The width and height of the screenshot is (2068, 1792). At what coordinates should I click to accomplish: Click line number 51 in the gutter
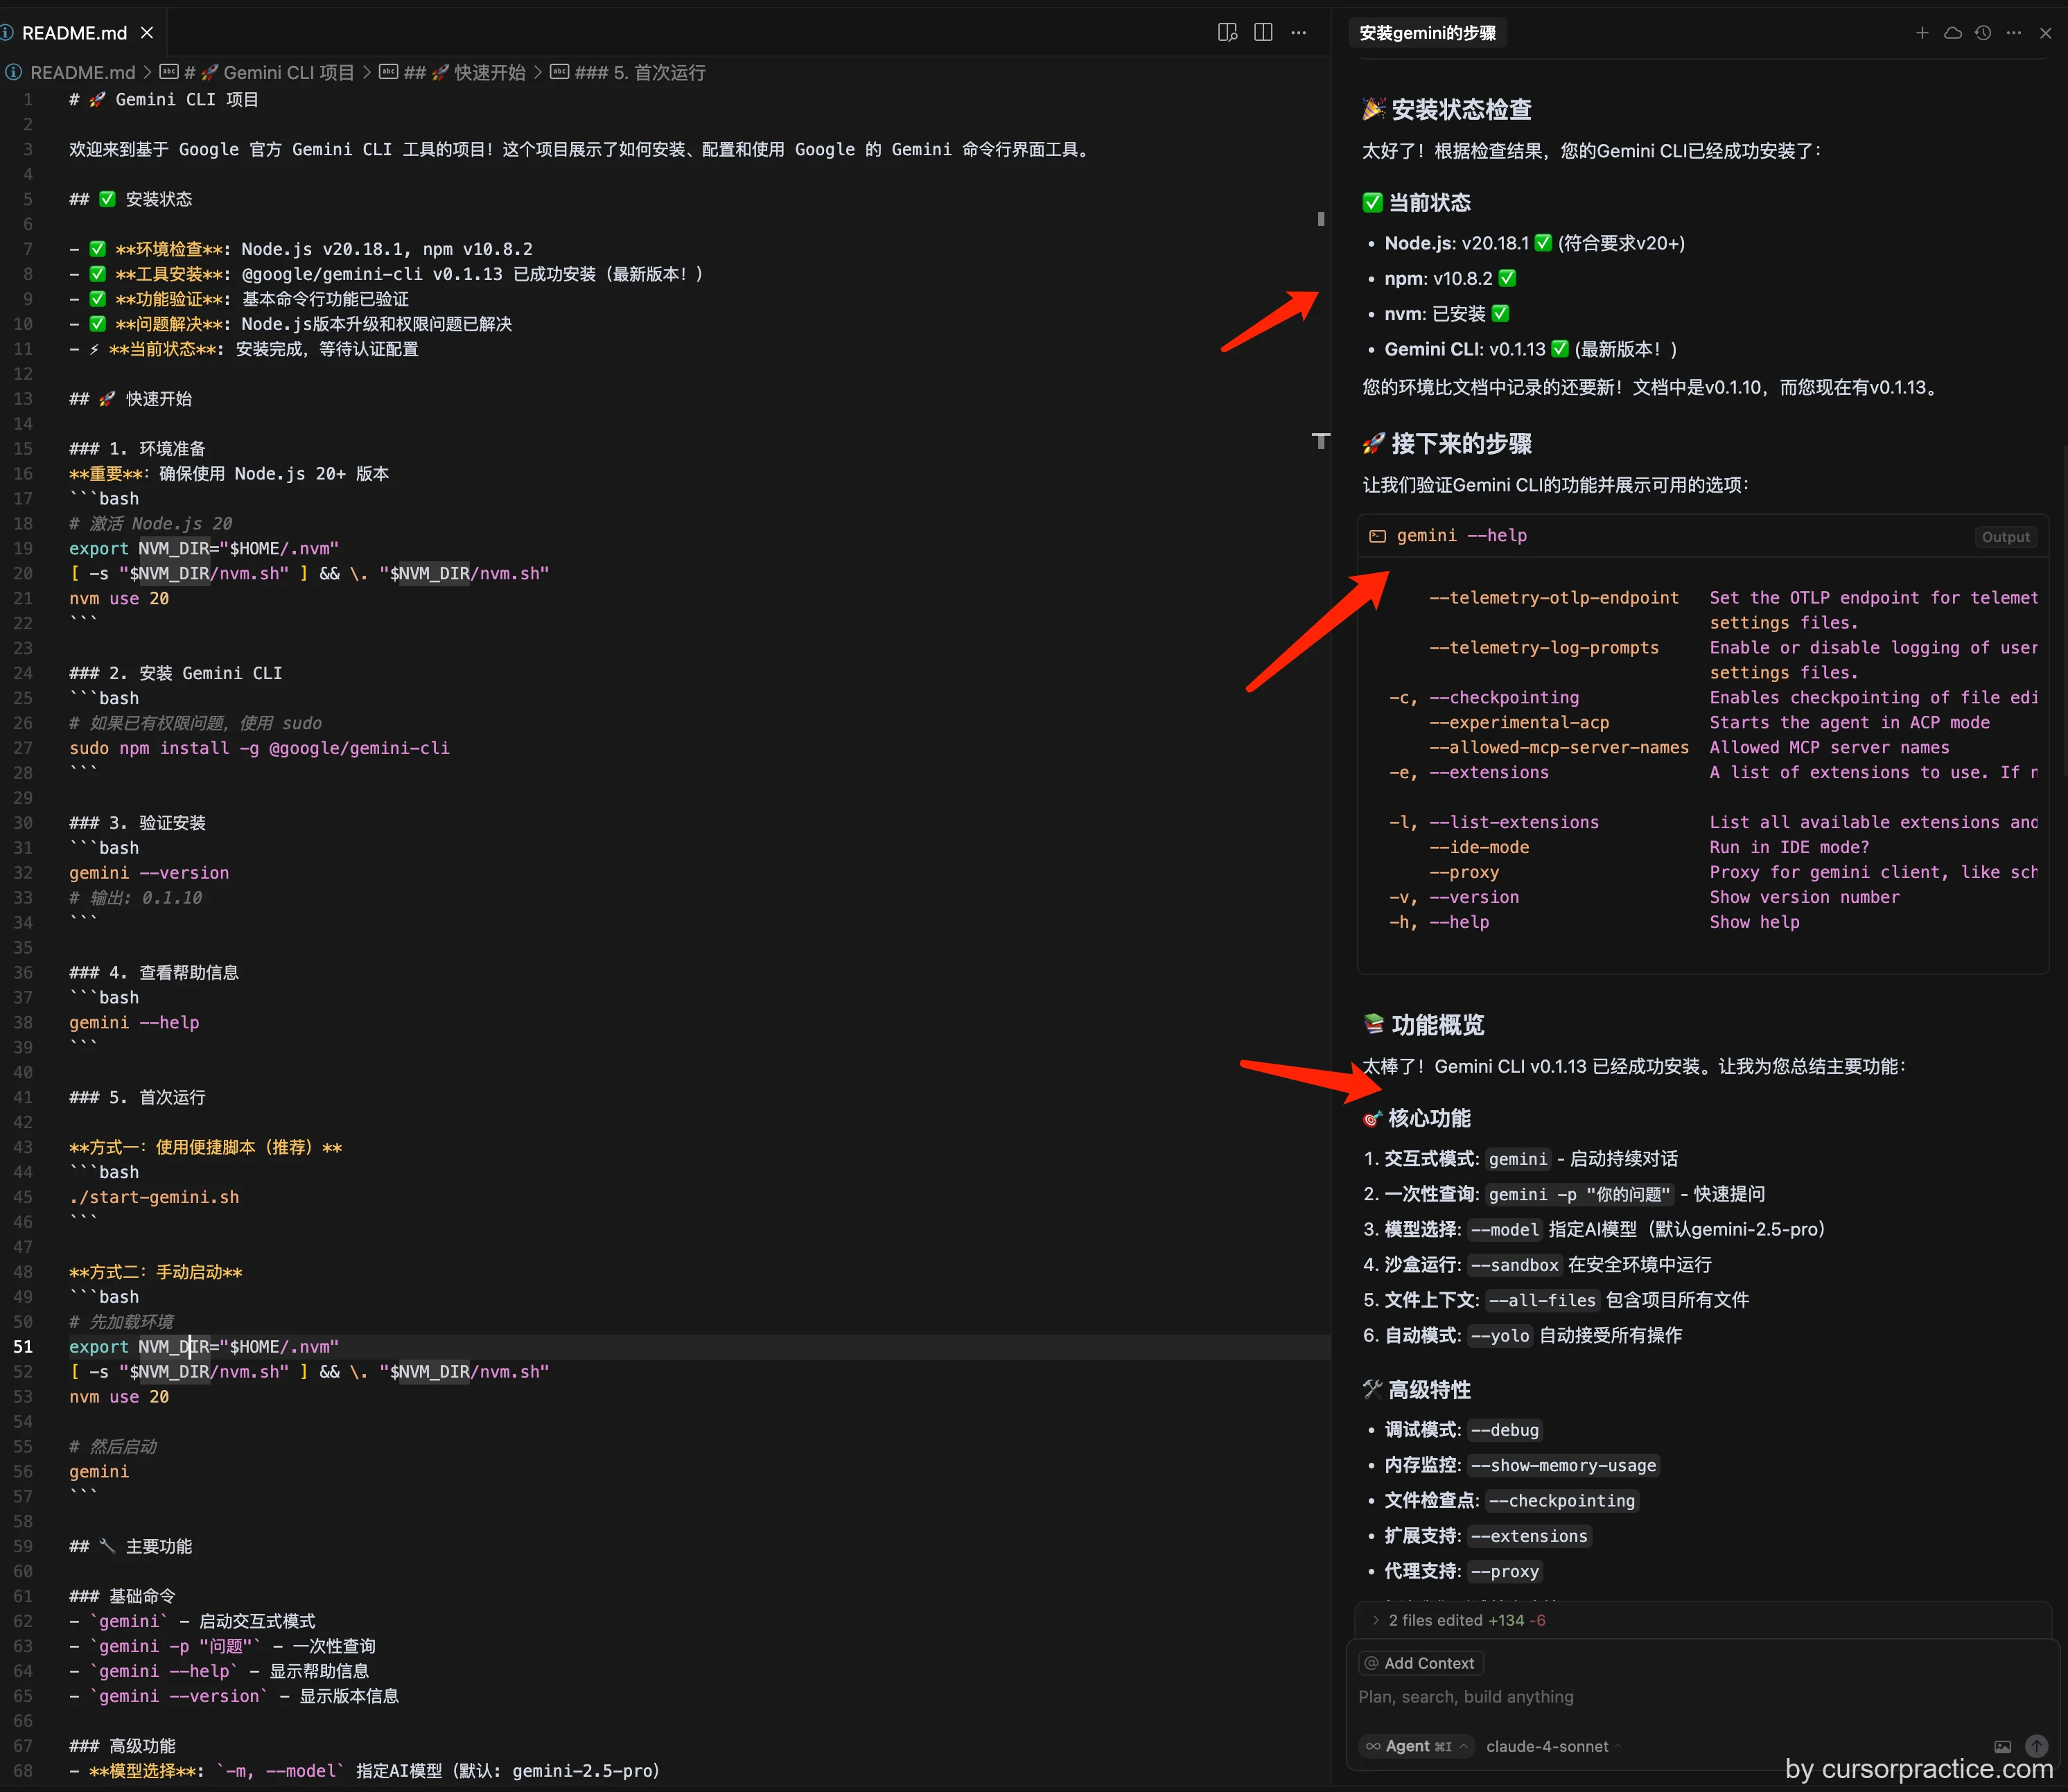point(23,1347)
